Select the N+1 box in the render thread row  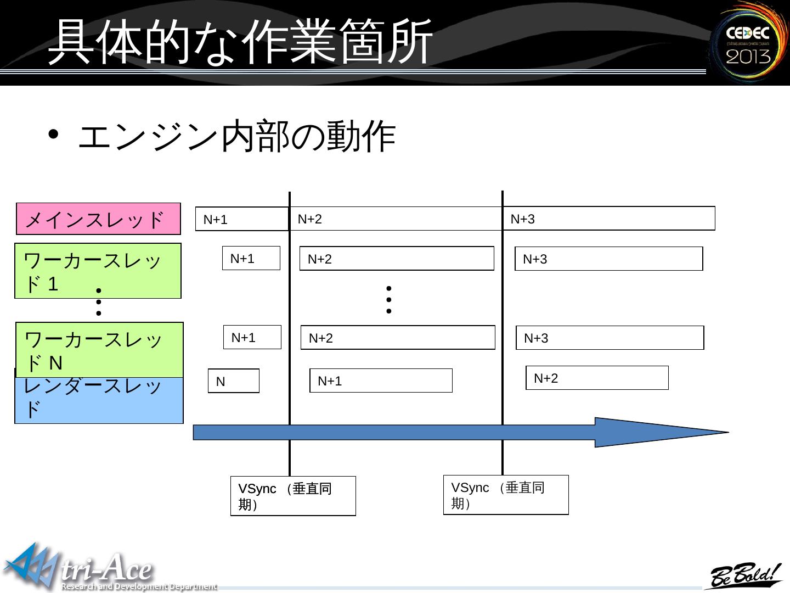click(381, 381)
